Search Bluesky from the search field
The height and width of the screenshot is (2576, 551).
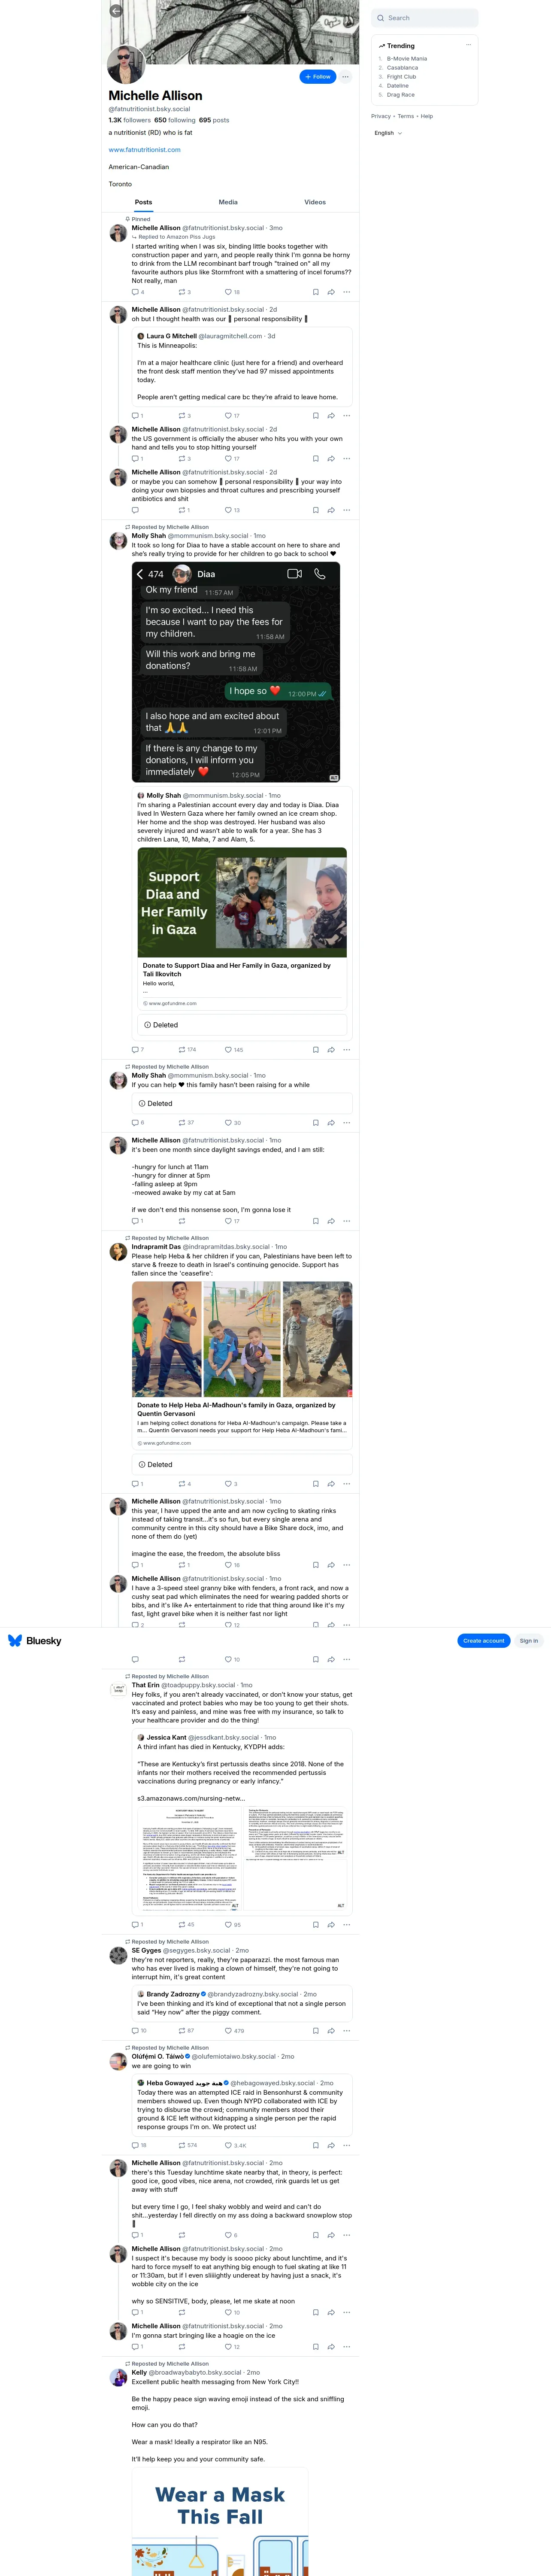[x=424, y=18]
